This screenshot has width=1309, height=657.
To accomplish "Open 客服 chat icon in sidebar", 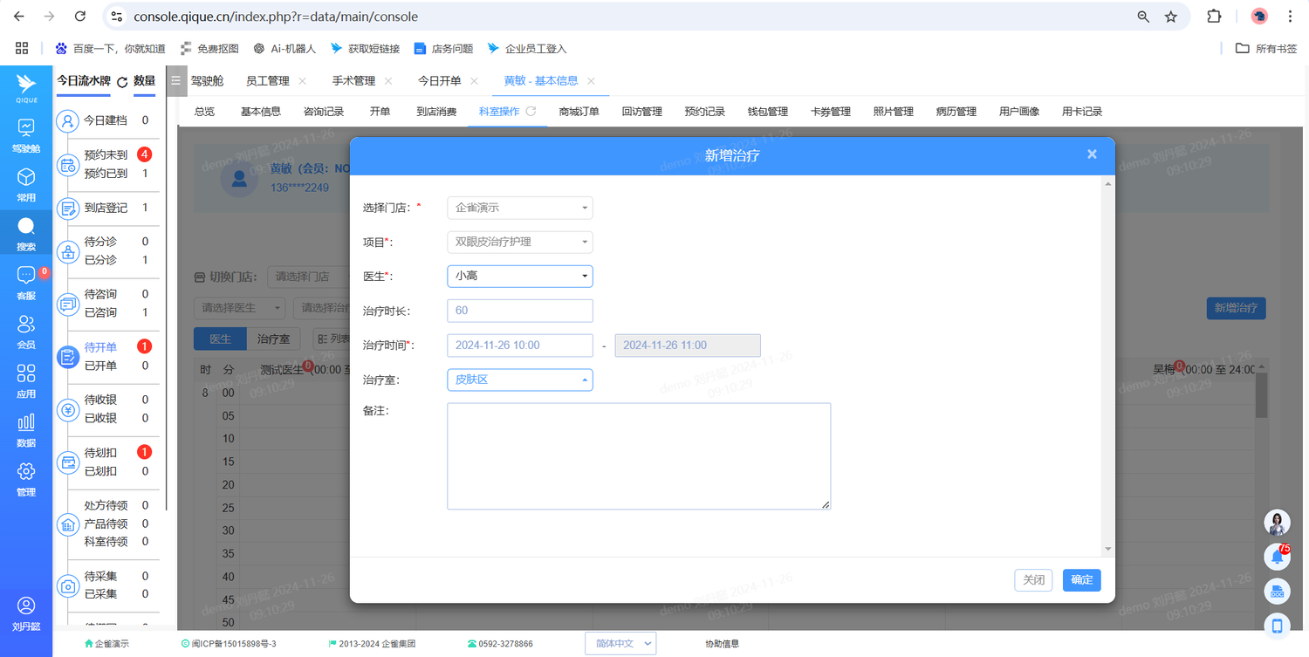I will tap(26, 276).
